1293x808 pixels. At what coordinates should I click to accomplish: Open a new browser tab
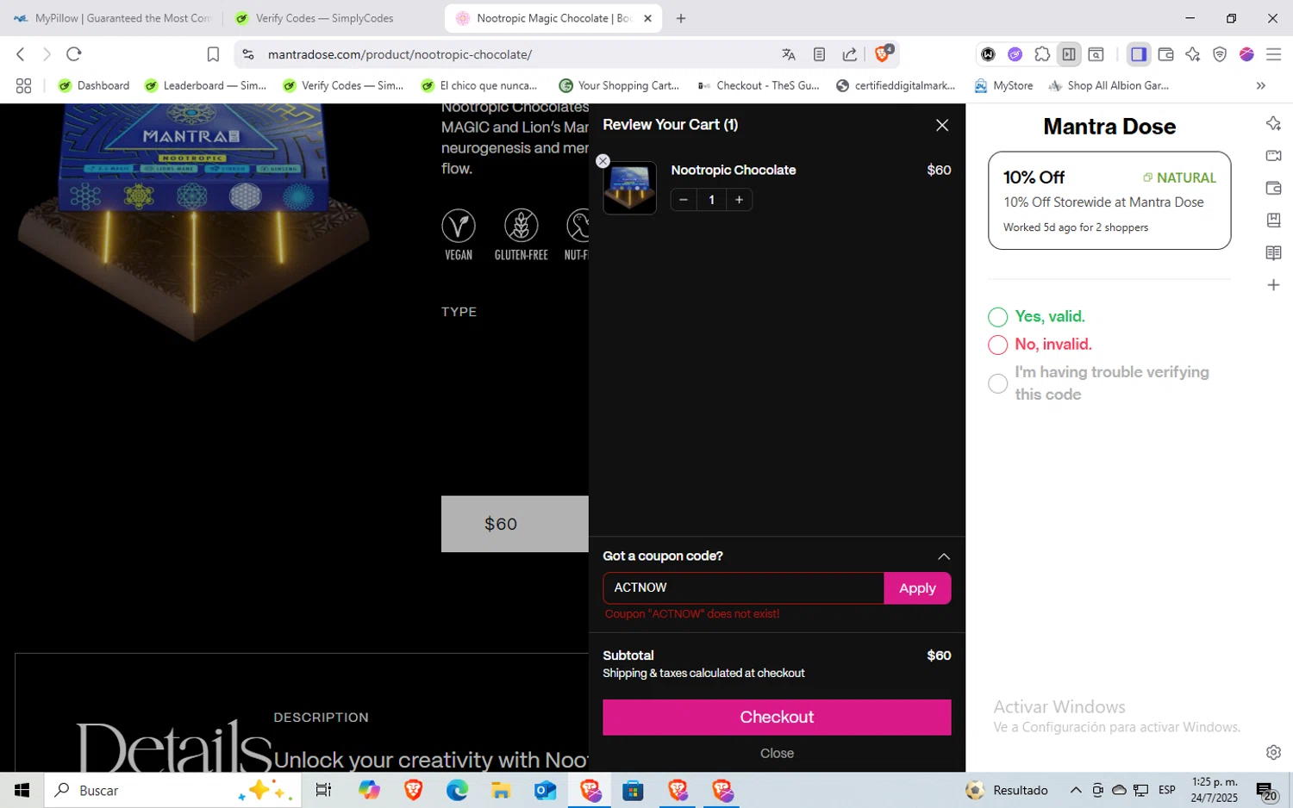click(681, 18)
